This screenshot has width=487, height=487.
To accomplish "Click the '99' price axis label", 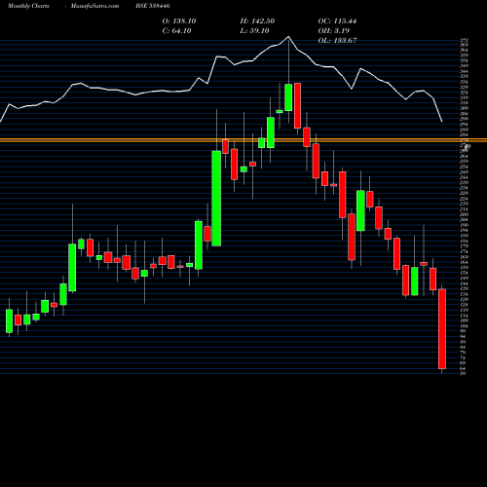I will (x=463, y=331).
